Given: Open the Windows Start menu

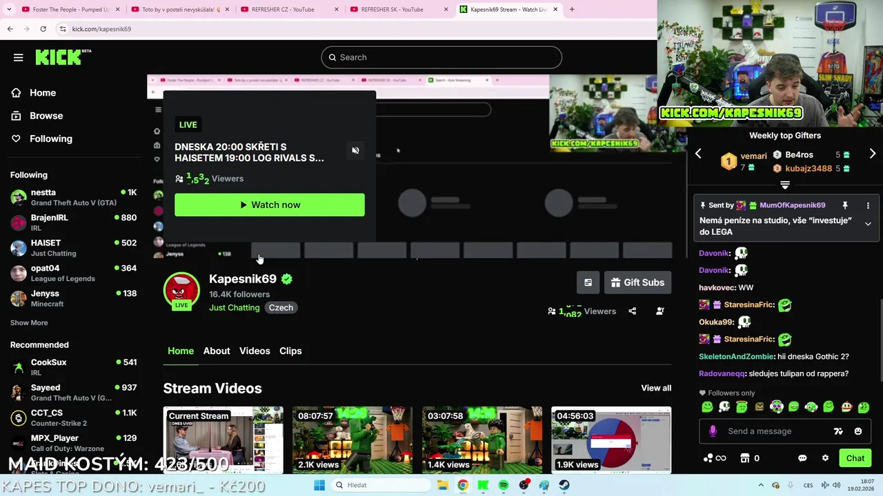Looking at the screenshot, I should [x=319, y=485].
